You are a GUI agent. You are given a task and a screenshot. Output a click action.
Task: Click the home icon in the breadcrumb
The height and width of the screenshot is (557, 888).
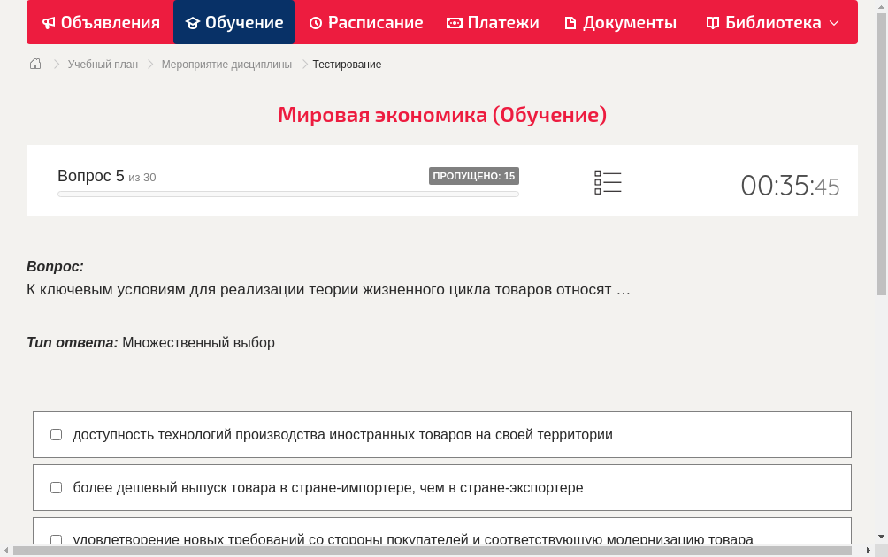click(34, 64)
